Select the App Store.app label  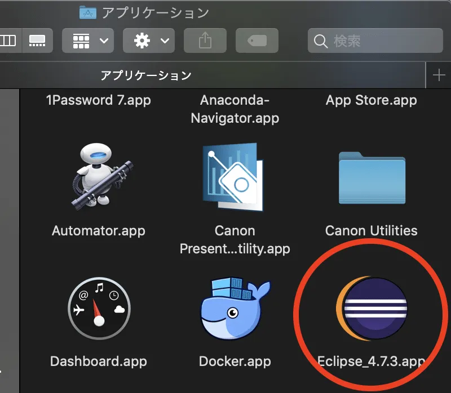coord(372,100)
